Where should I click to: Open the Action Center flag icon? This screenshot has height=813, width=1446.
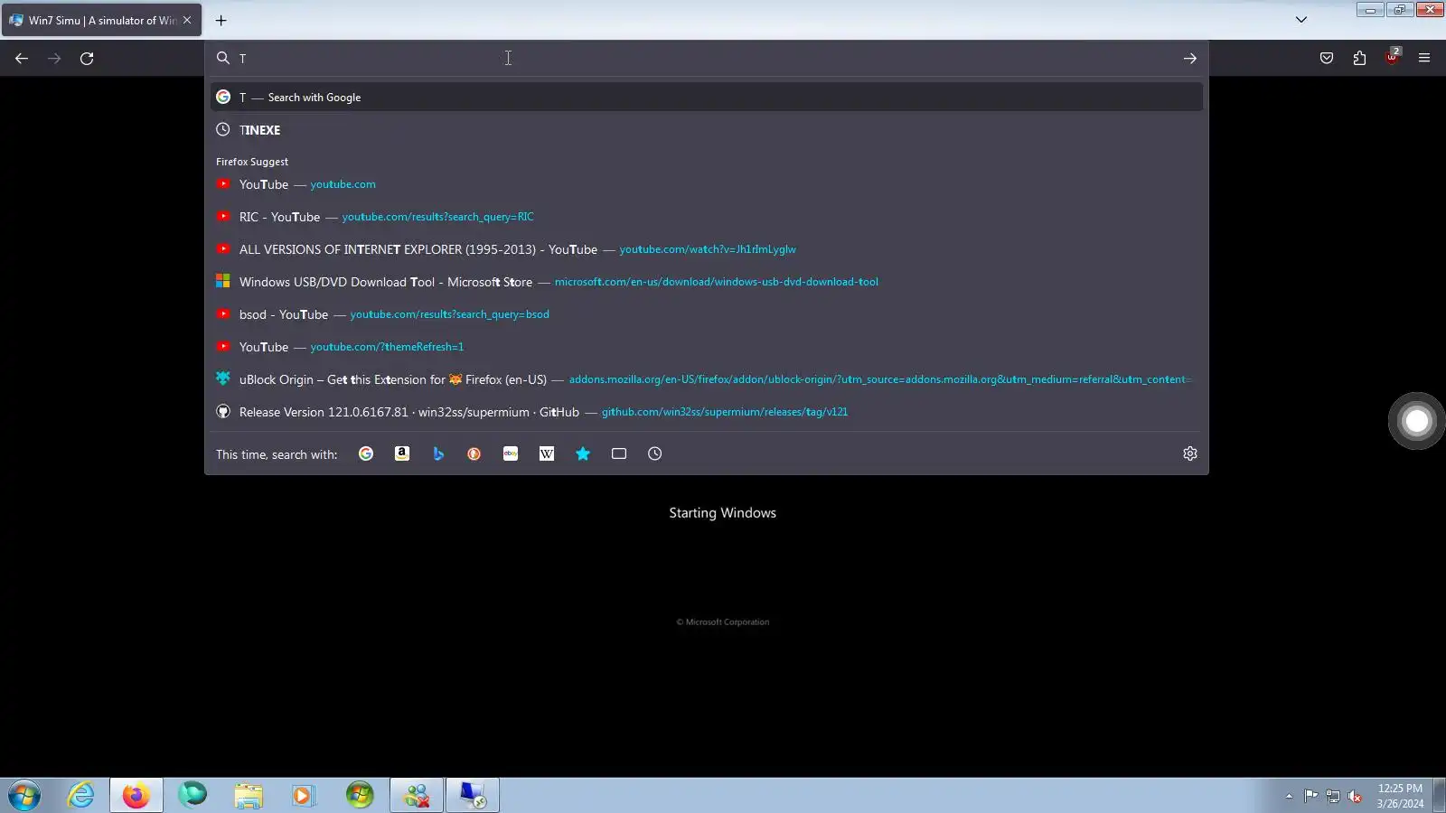(x=1310, y=796)
